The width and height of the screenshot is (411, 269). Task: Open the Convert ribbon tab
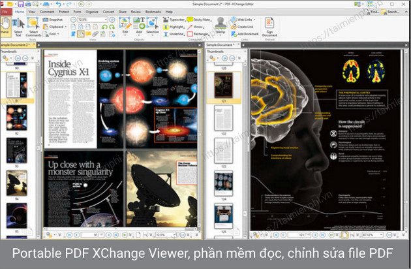108,12
